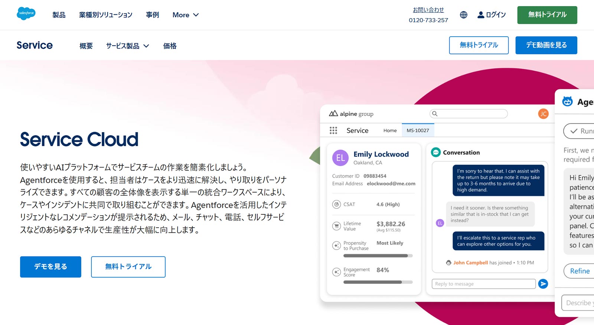Open the 価格 page
The height and width of the screenshot is (325, 594).
click(170, 46)
